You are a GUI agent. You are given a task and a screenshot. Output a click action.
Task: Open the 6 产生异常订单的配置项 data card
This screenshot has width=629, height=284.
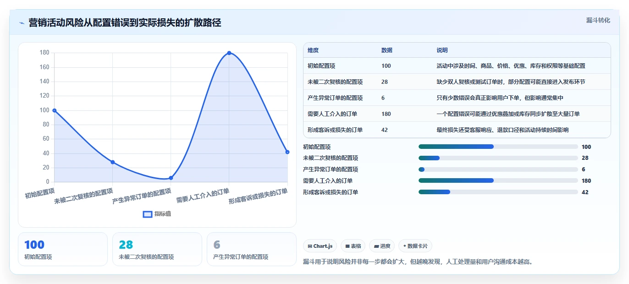tap(252, 249)
